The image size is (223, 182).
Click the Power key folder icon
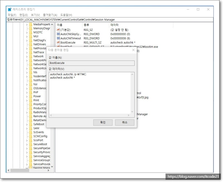[x=31, y=96]
